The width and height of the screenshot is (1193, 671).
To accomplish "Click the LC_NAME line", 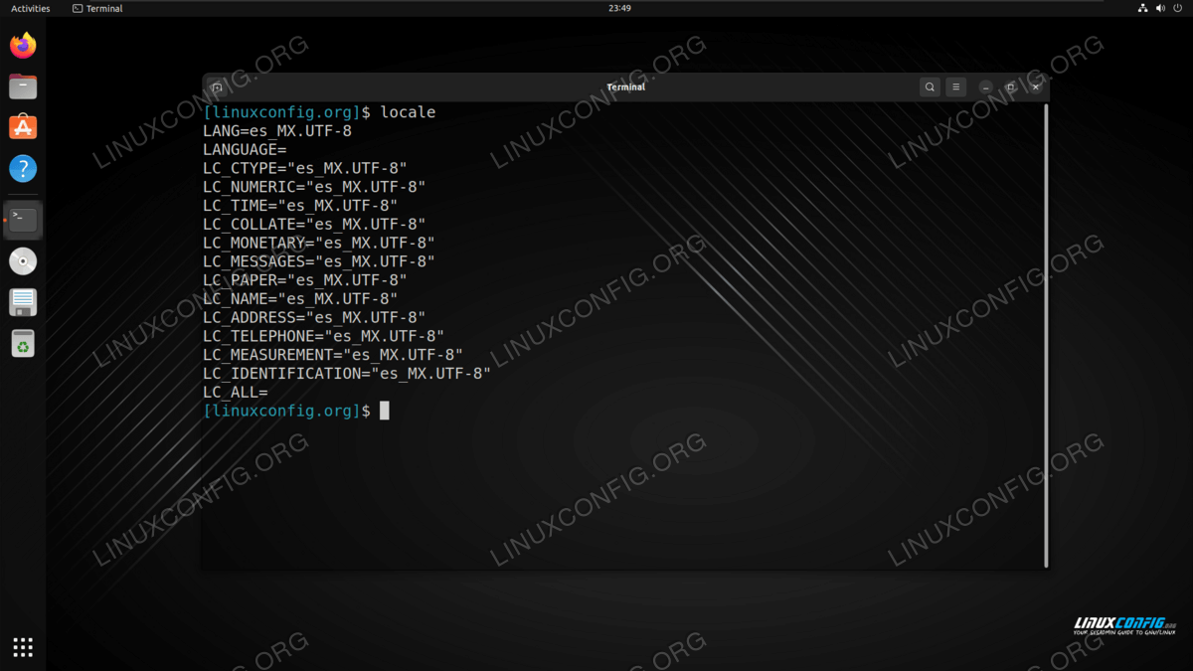I will tap(300, 298).
